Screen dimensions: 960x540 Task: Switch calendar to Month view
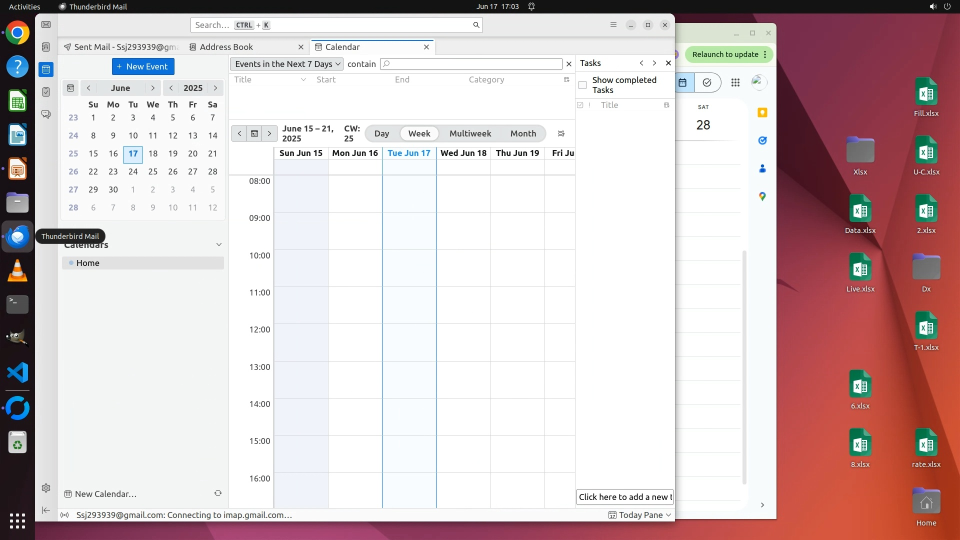point(523,133)
